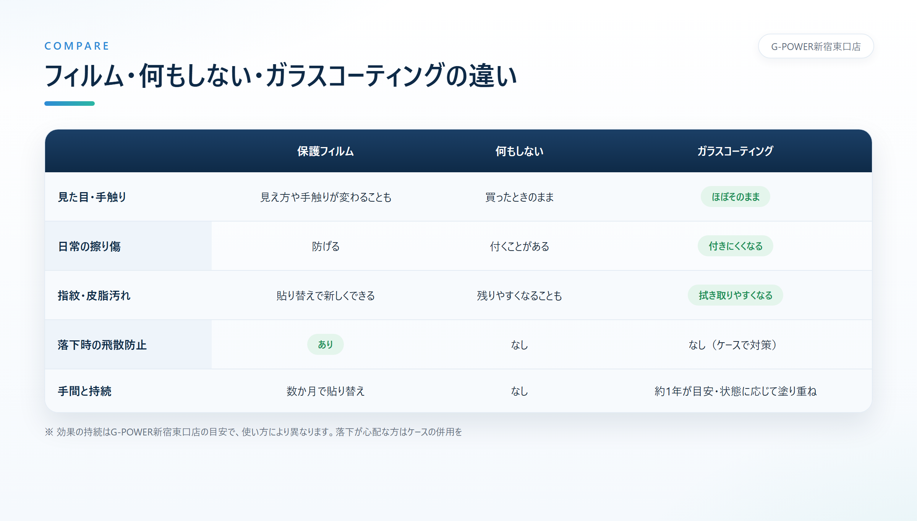917x521 pixels.
Task: Select the slide title フィルム・何もしない・ガラスコーティングの違い
Action: point(281,76)
